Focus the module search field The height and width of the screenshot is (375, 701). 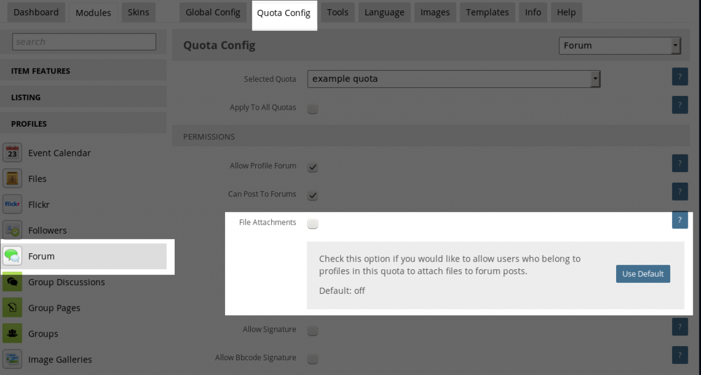coord(84,42)
